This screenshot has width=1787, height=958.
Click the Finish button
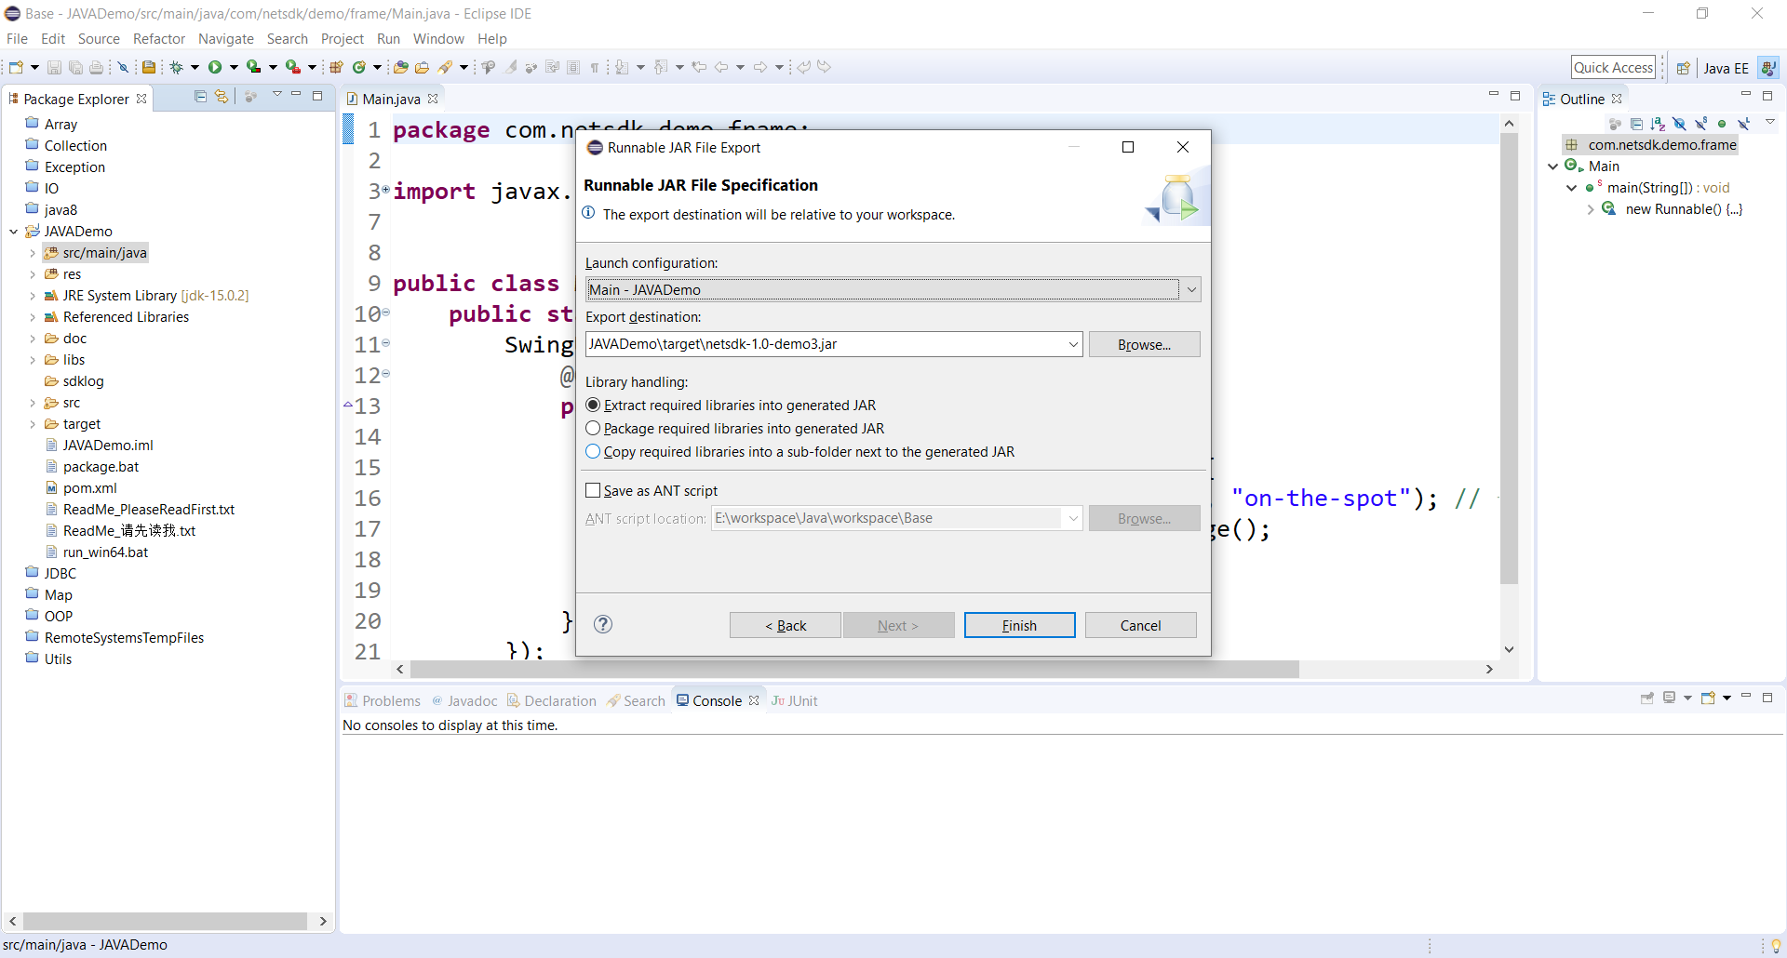[1019, 625]
